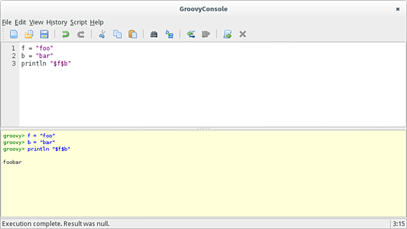
Task: Click the println line in the editor
Action: point(46,63)
